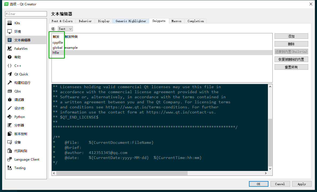The height and width of the screenshot is (192, 317).
Task: Click the Apply button
Action: point(302,184)
